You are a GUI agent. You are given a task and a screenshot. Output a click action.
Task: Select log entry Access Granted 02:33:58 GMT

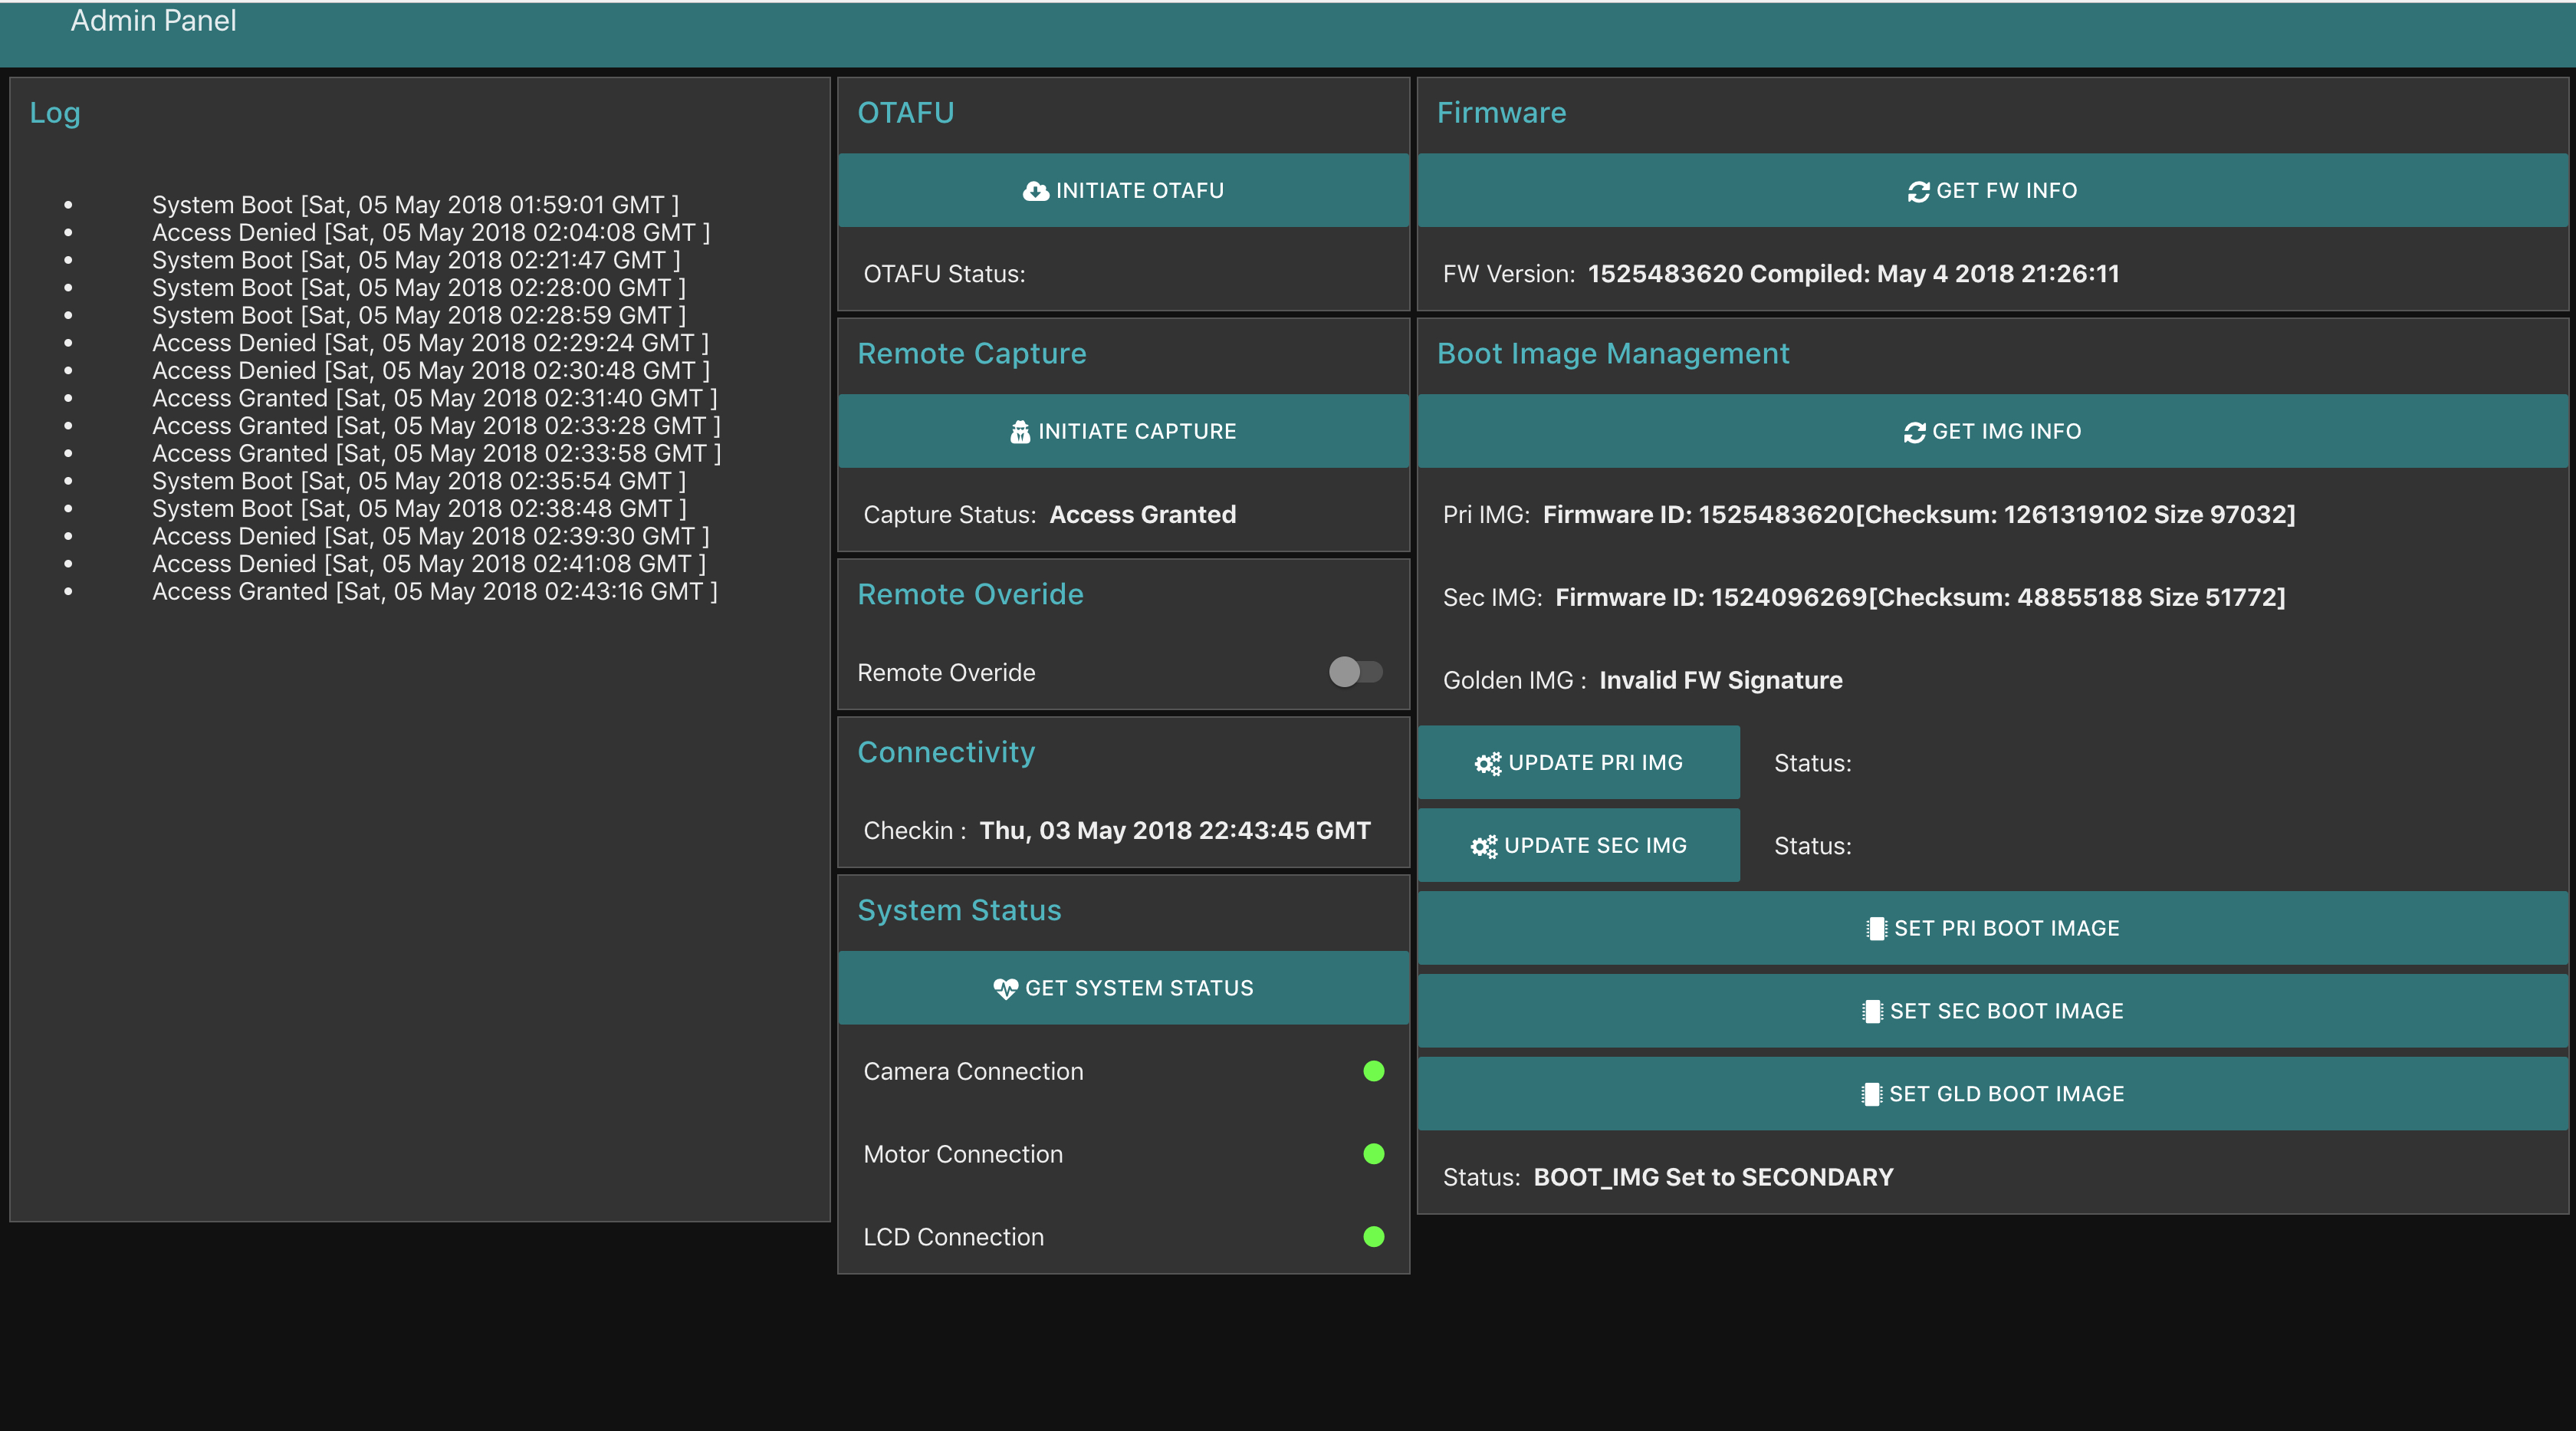[436, 454]
